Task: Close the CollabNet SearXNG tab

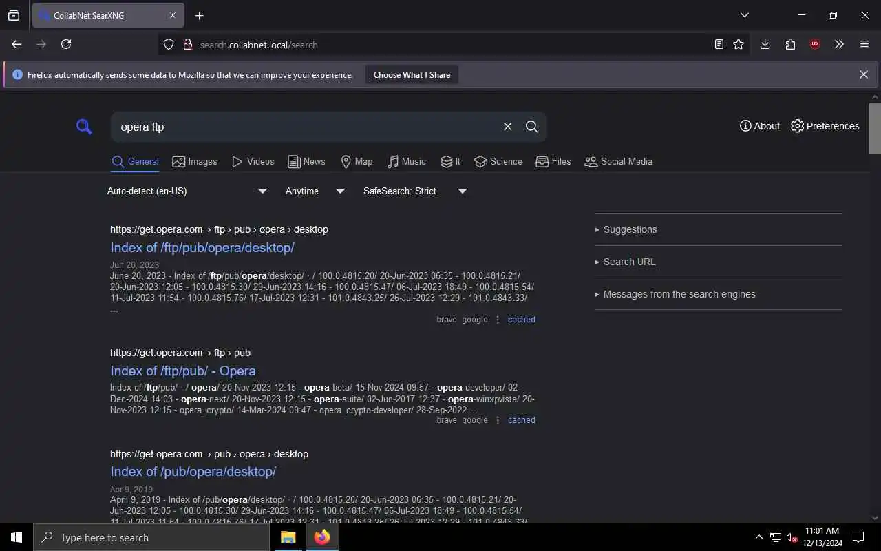Action: coord(173,15)
